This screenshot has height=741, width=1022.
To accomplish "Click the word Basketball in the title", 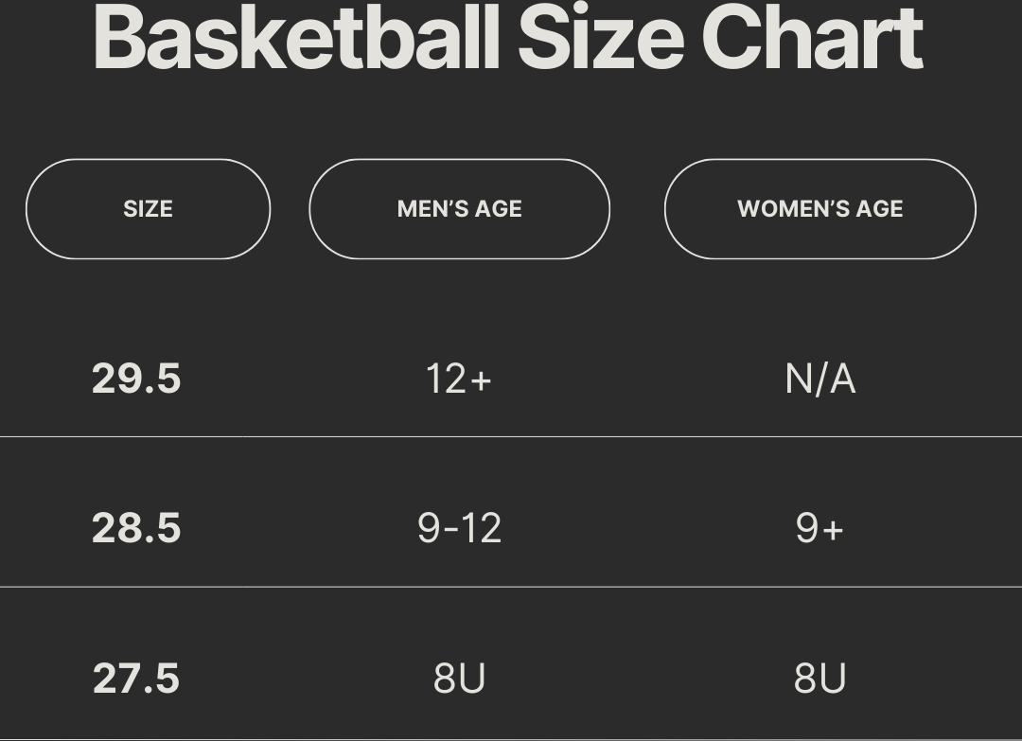I will click(296, 38).
